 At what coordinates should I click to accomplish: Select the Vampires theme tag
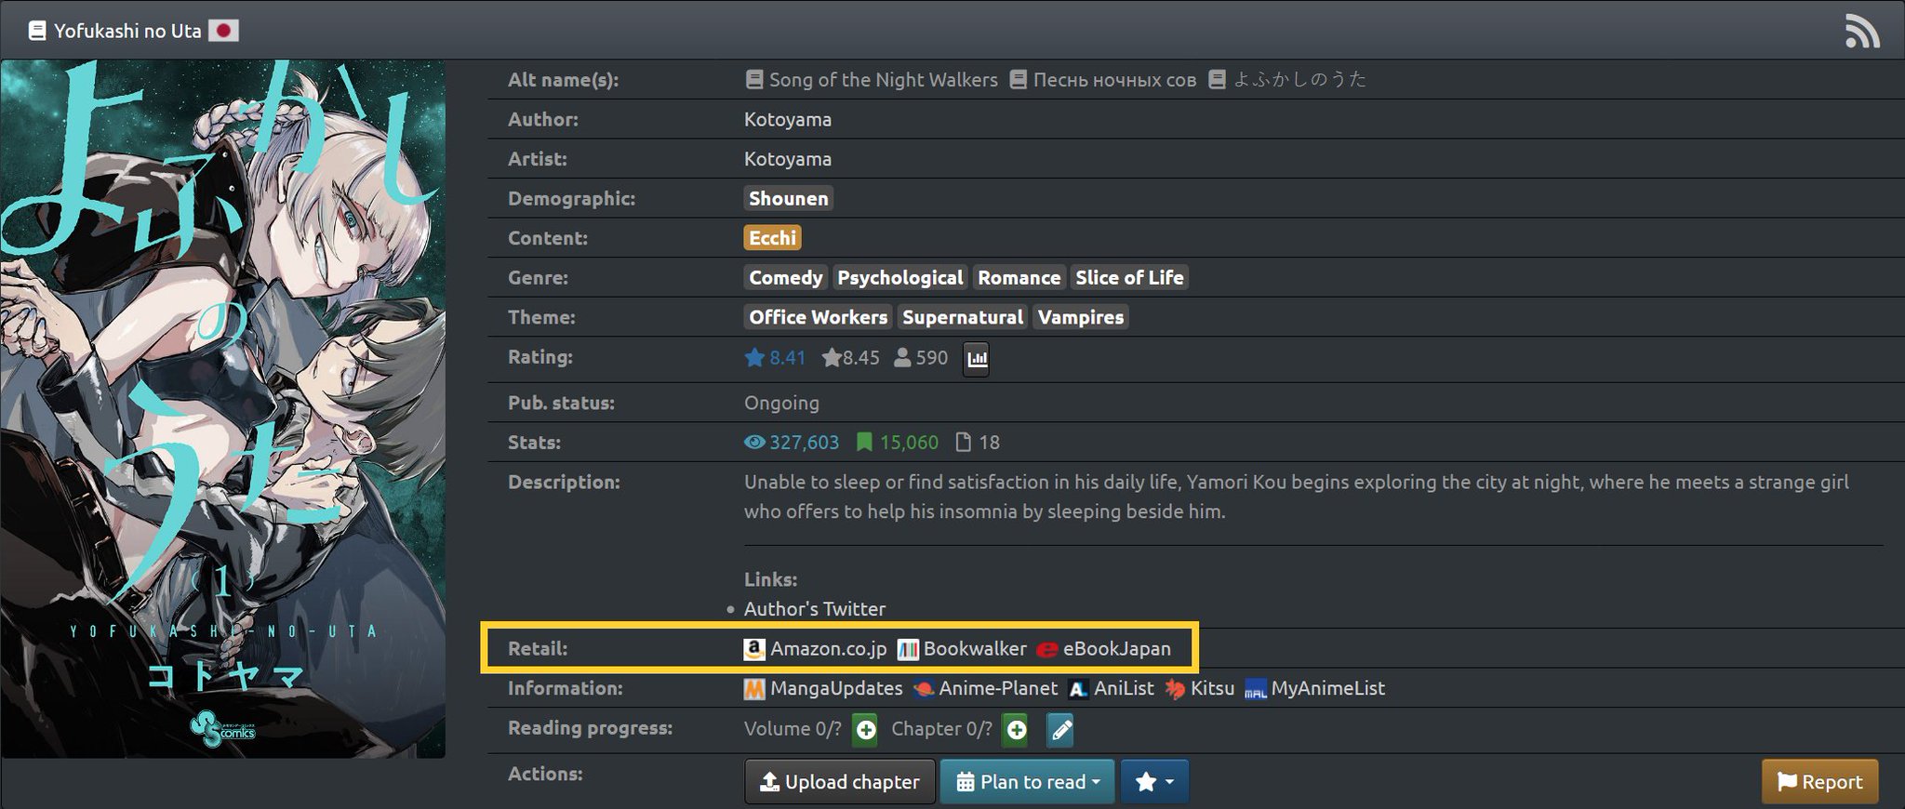[1081, 317]
